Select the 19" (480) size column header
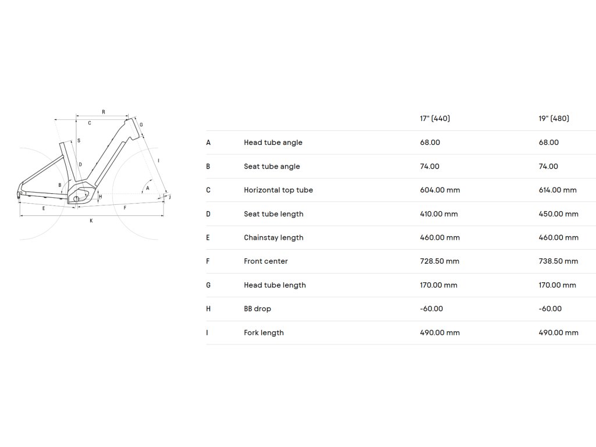Screen dimensions: 596x447 pos(554,119)
